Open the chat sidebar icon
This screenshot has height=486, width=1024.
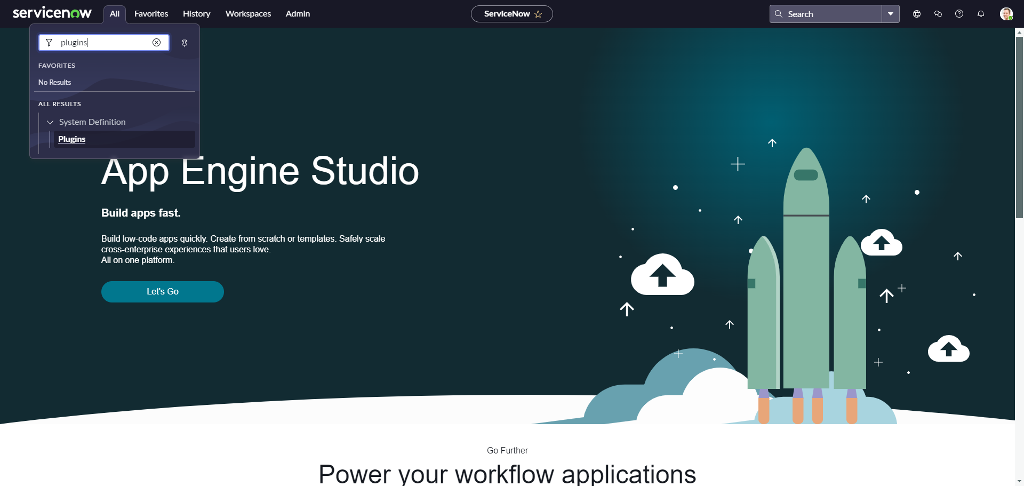coord(938,14)
